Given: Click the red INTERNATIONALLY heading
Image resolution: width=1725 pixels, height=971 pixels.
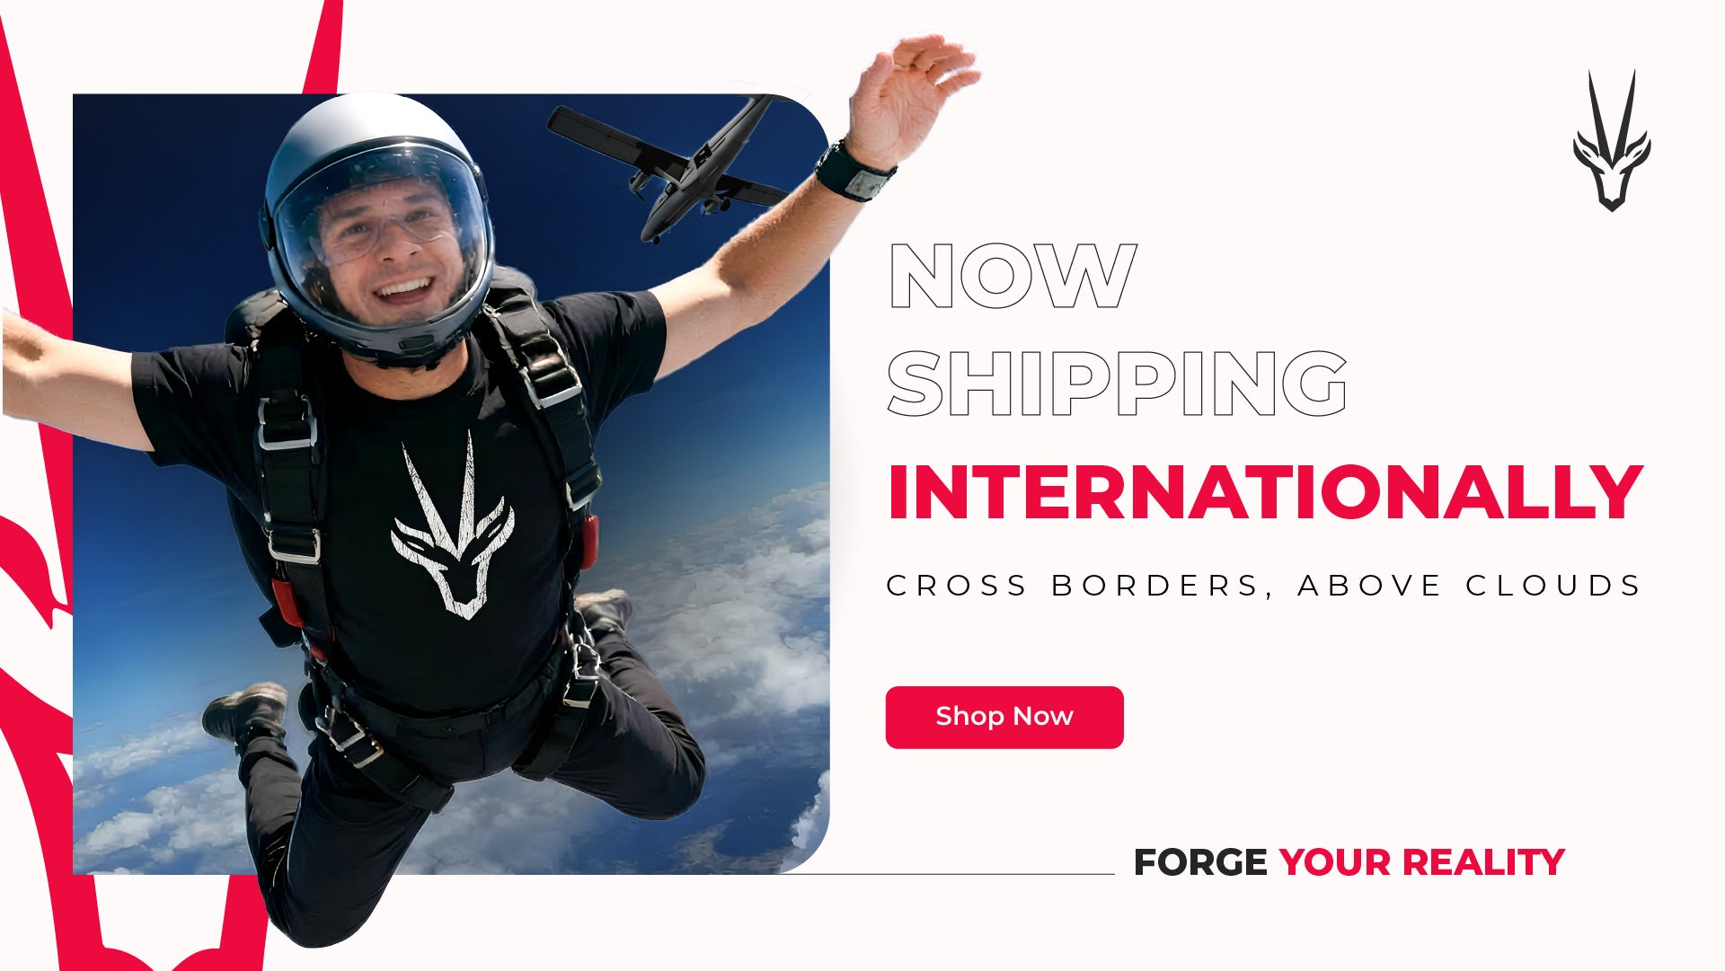Looking at the screenshot, I should tap(1265, 492).
